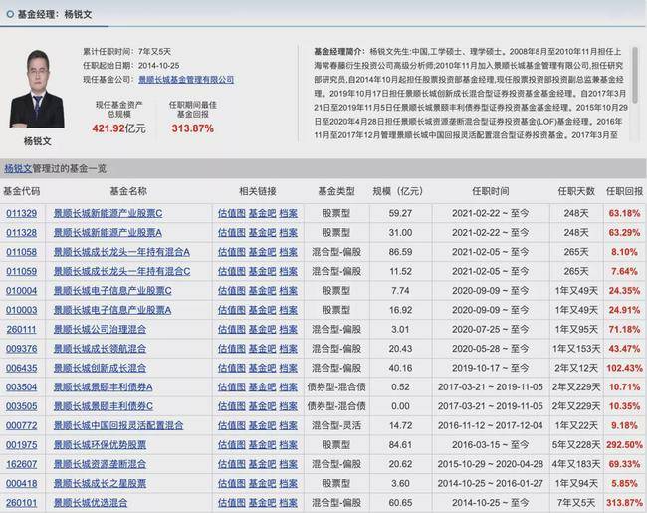The height and width of the screenshot is (513, 647).
Task: Click the 相关链接 column header
Action: tap(258, 191)
